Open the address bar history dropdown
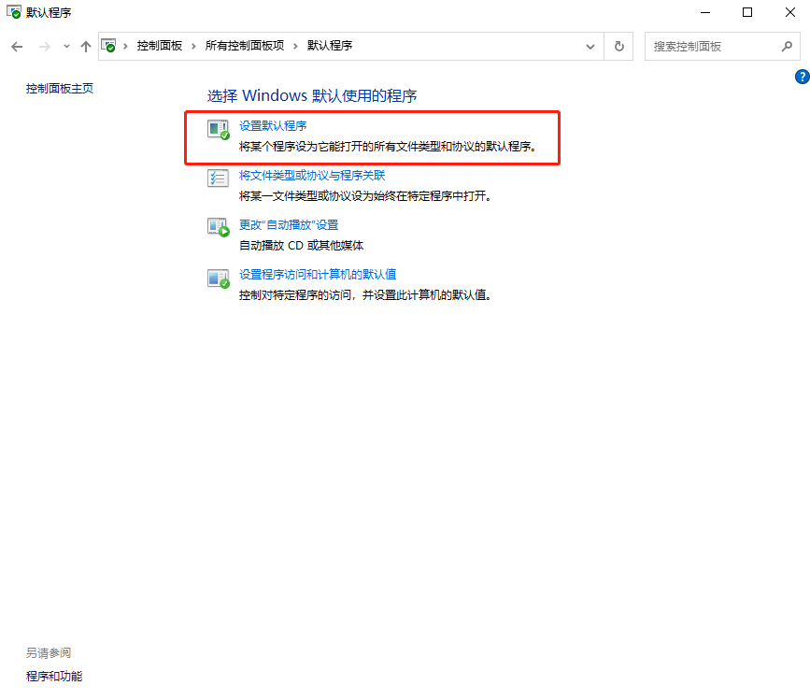 click(x=590, y=47)
